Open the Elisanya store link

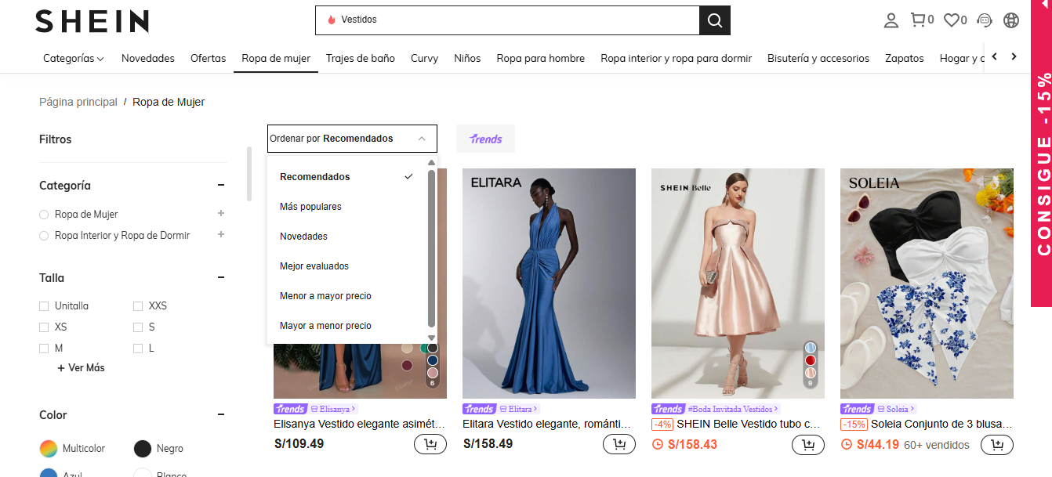pos(332,409)
